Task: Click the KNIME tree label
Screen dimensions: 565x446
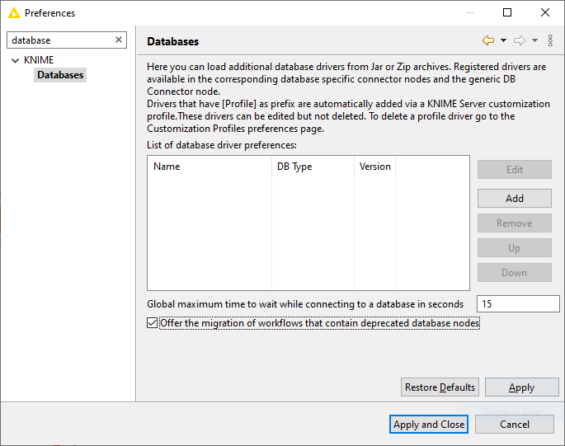Action: [x=39, y=60]
